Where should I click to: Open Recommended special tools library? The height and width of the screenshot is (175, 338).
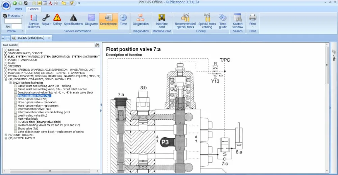point(185,21)
